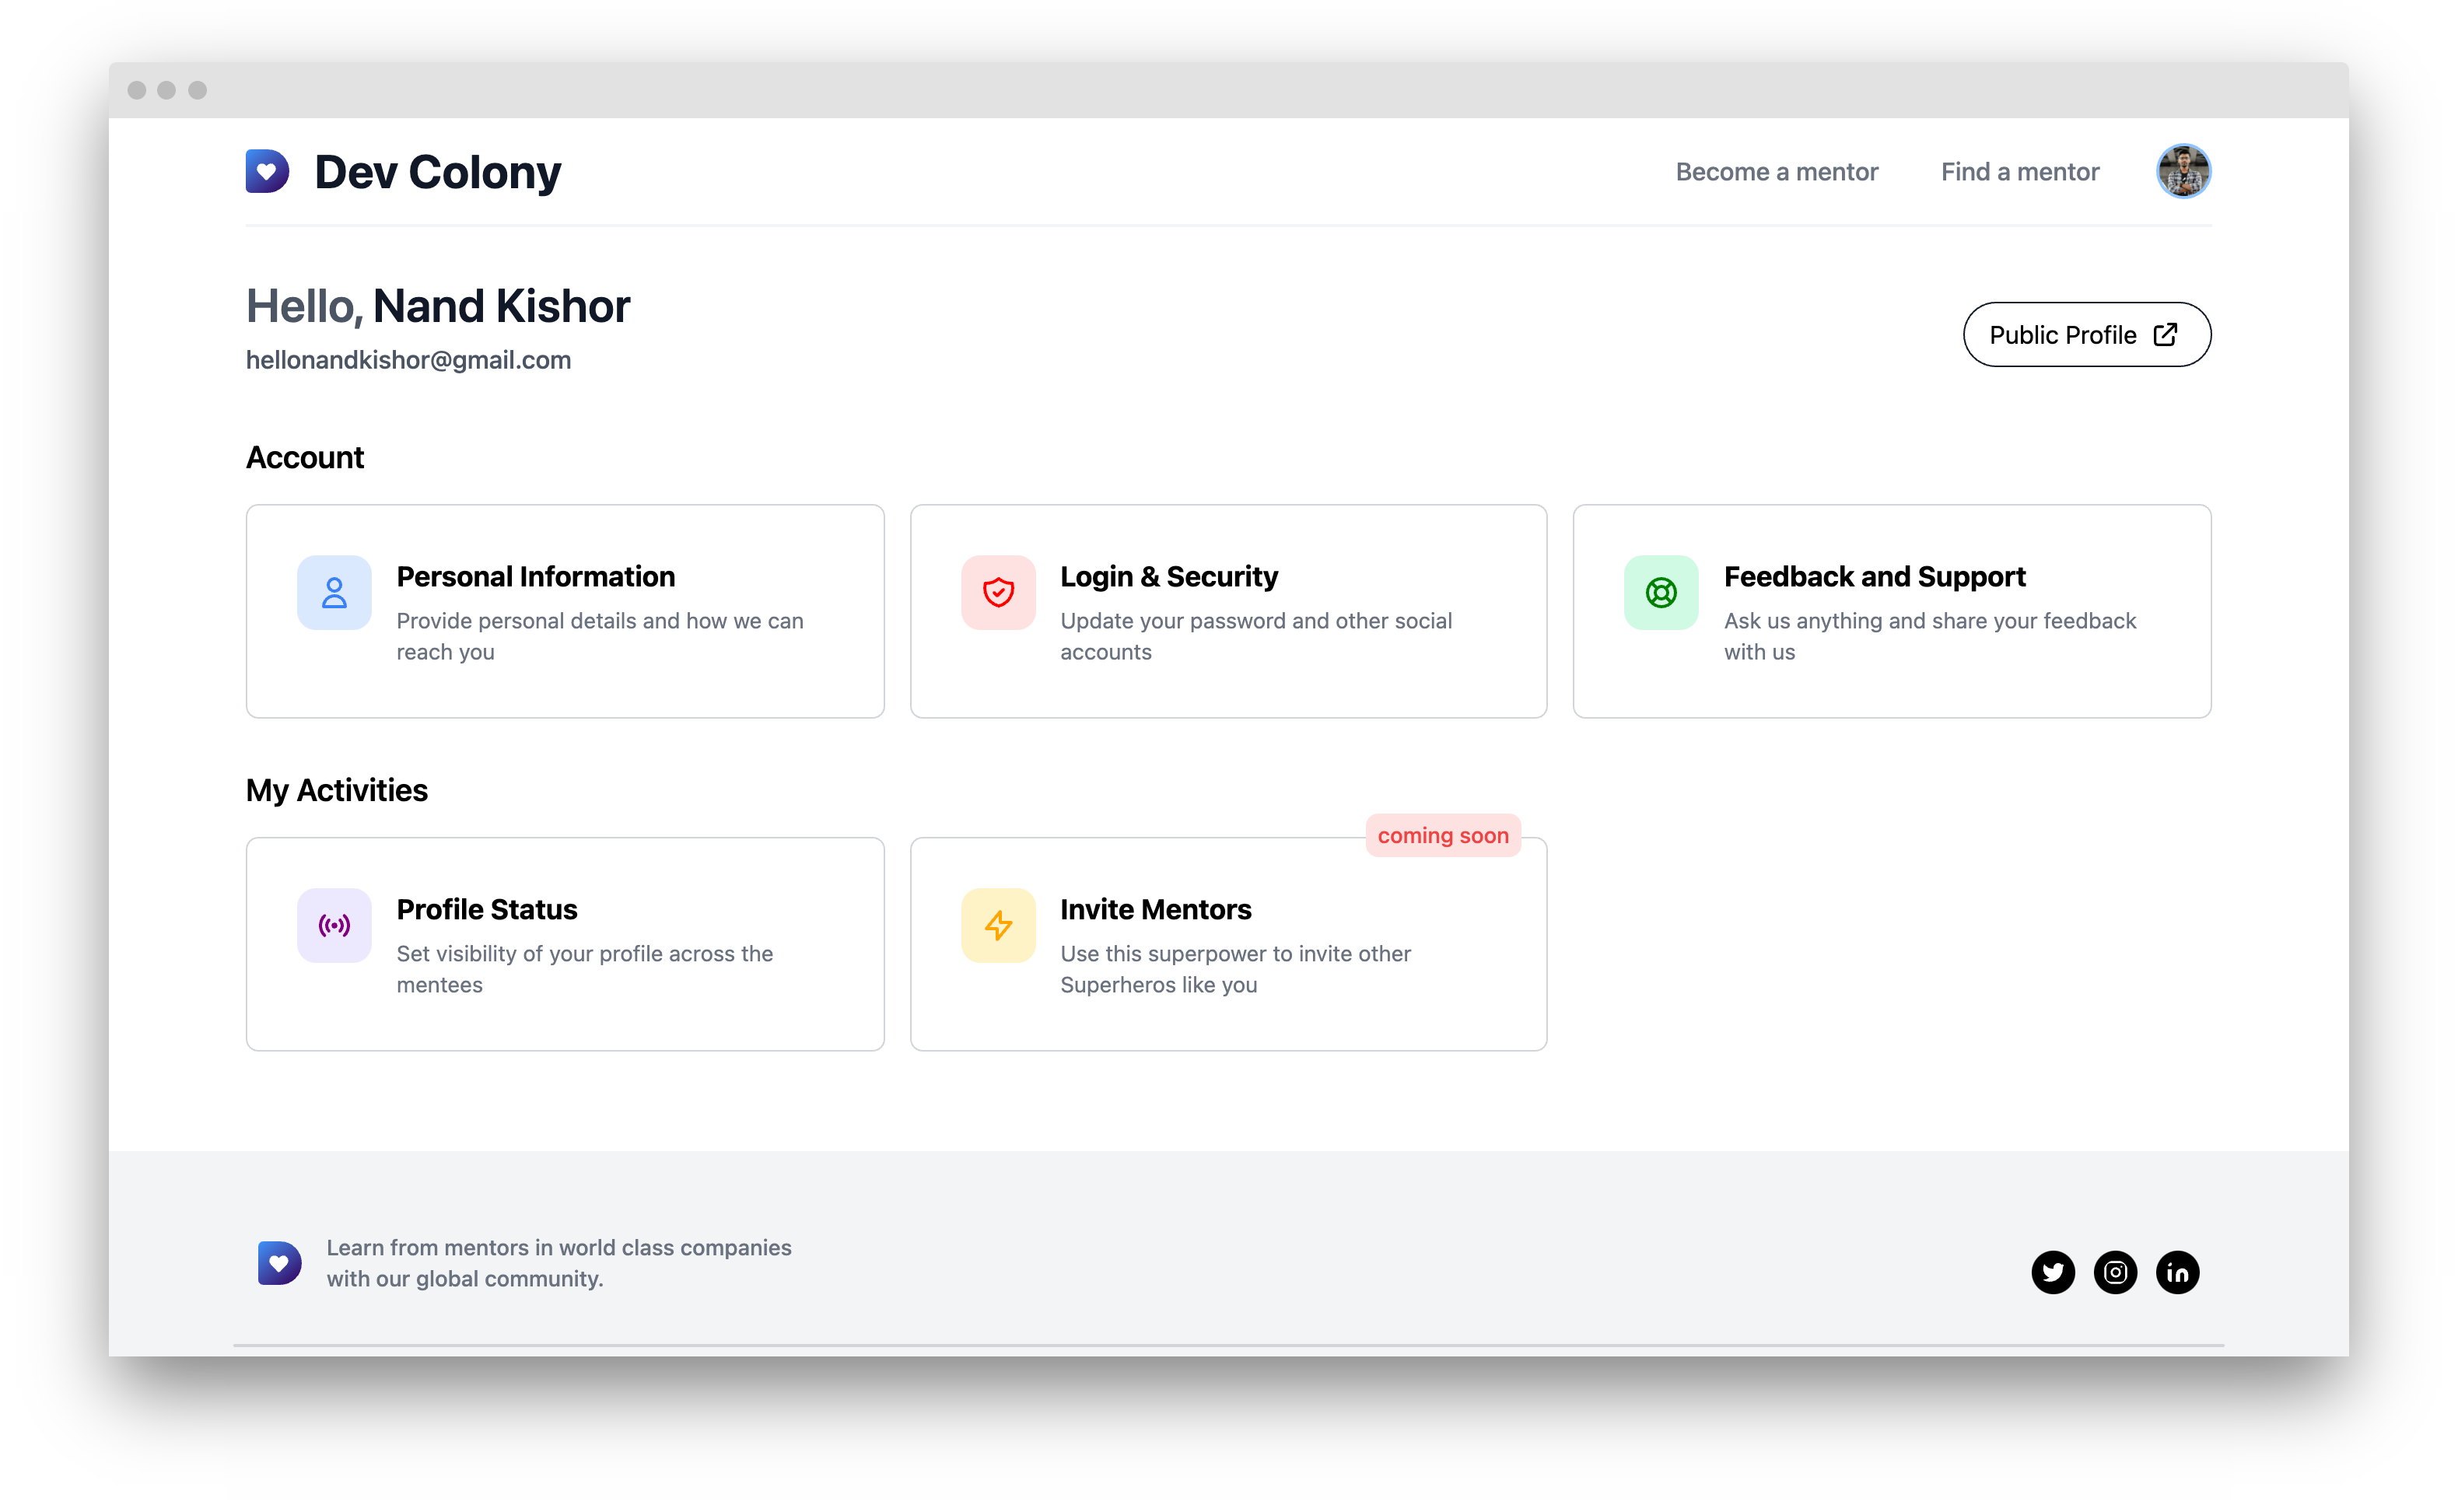Go to Become a mentor page
This screenshot has width=2458, height=1512.
pos(1776,172)
